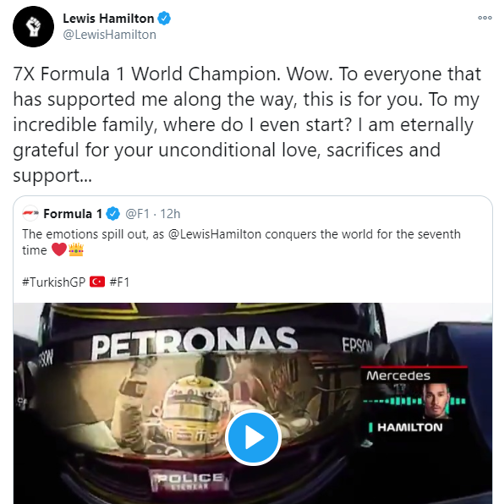Open the @LewisHamilton mention in F1's tweet

pyautogui.click(x=215, y=234)
